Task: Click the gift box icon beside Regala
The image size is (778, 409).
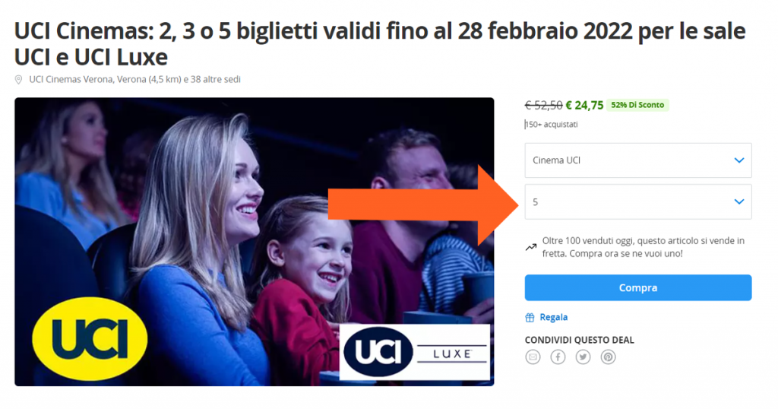Action: click(530, 318)
